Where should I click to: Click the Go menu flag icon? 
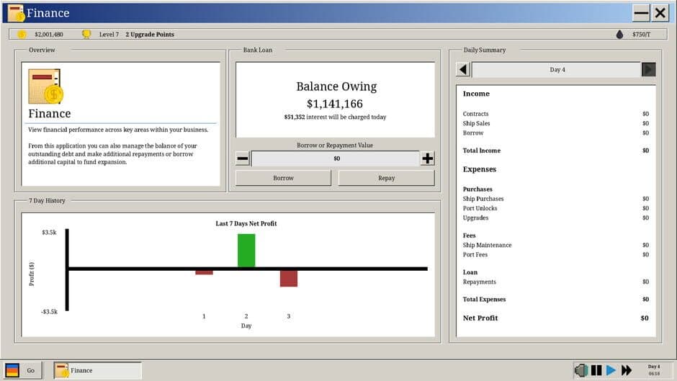tap(12, 370)
